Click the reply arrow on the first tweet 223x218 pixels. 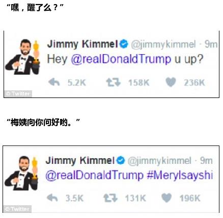coord(54,82)
